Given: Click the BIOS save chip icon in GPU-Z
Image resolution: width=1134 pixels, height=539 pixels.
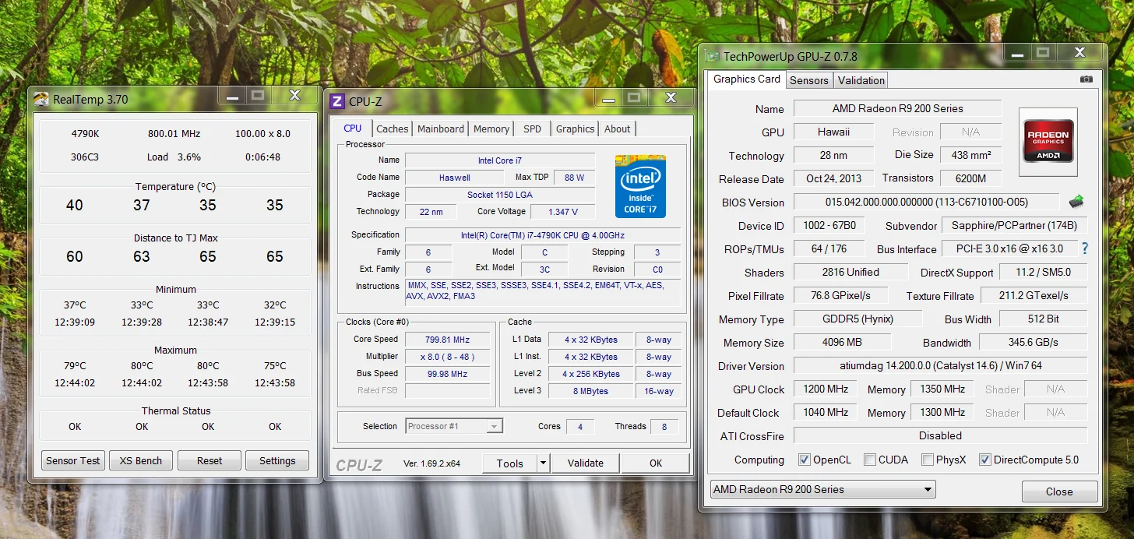Looking at the screenshot, I should tap(1076, 202).
